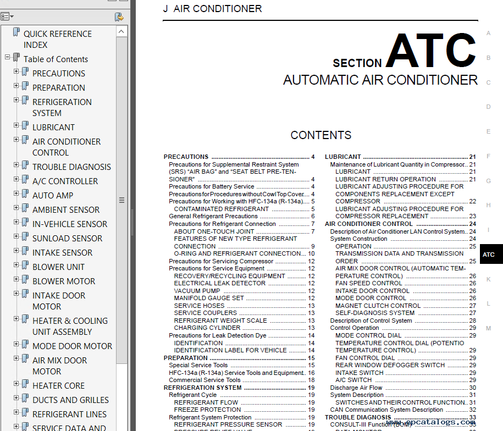Click the BLOWER MOTOR bookmark icon
This screenshot has height=431, width=503.
25,280
